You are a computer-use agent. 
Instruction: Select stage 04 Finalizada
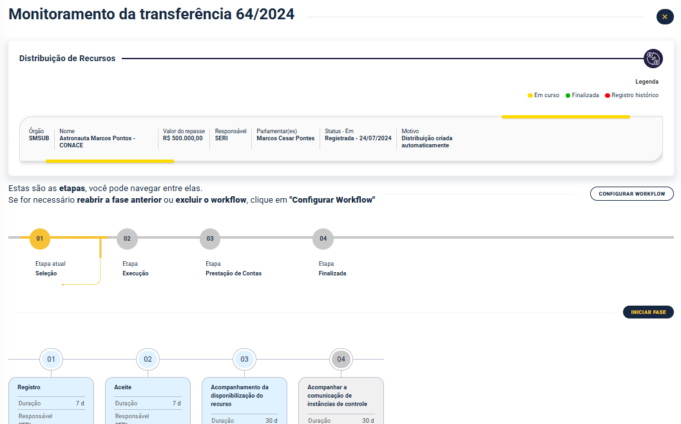tap(323, 239)
